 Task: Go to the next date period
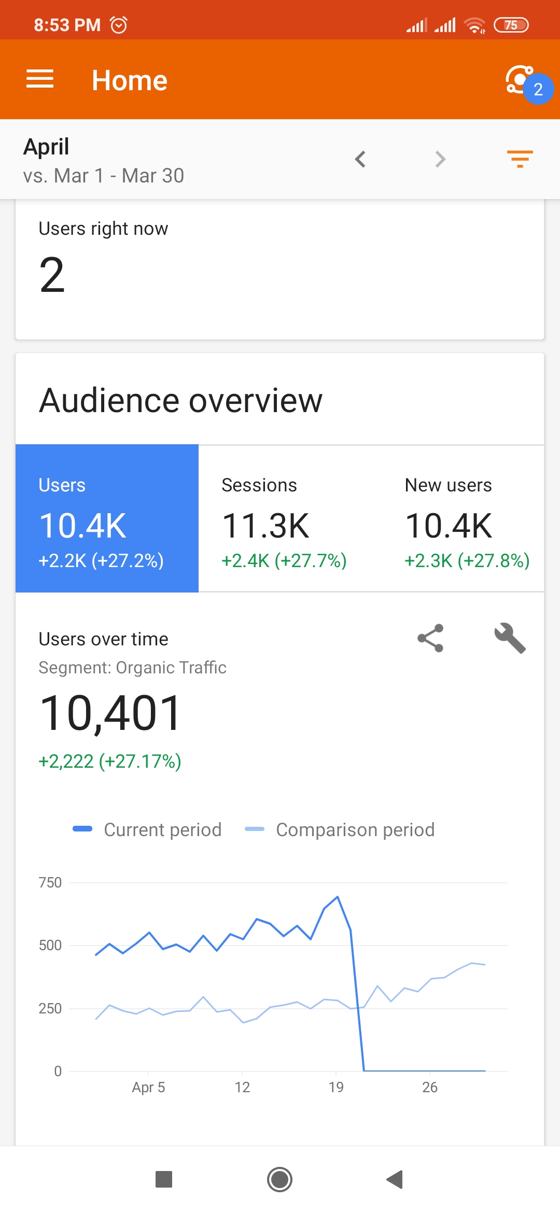click(x=440, y=159)
